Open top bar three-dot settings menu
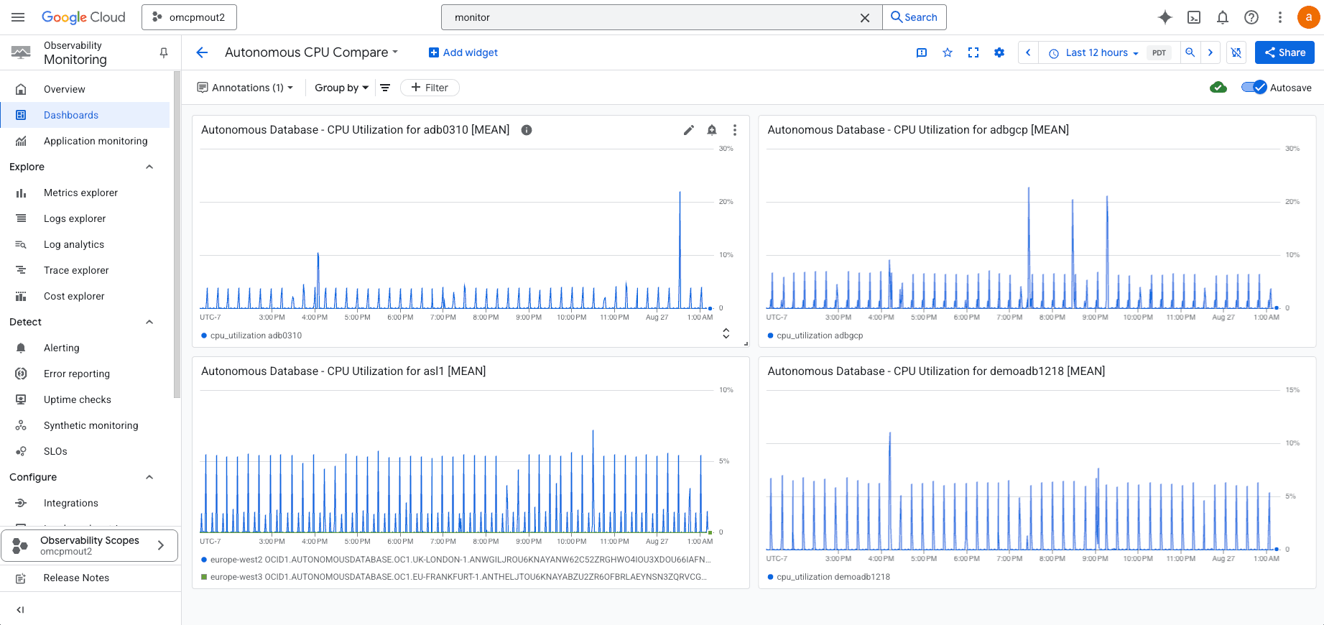1324x625 pixels. [x=1280, y=17]
